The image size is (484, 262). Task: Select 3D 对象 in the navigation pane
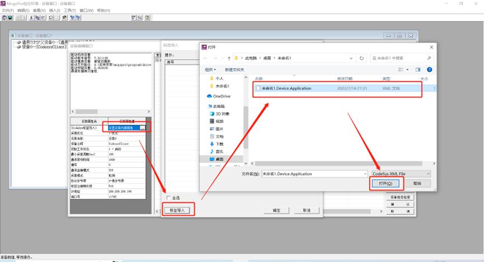(219, 114)
